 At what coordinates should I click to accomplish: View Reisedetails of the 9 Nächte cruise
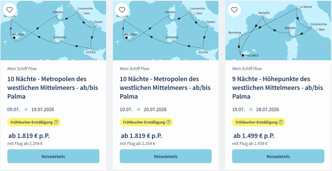click(x=278, y=156)
